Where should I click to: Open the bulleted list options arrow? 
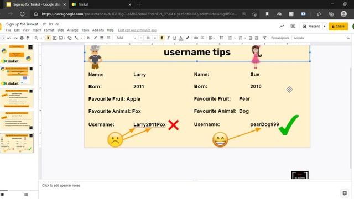click(x=235, y=38)
